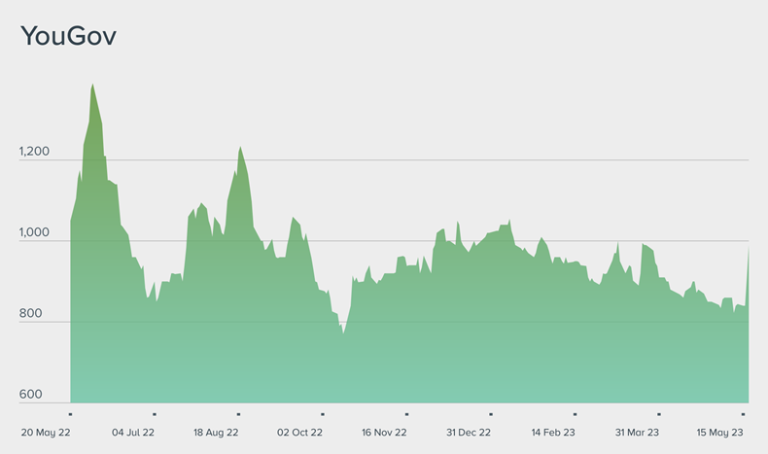Click the highest price peak in June 2022

92,85
